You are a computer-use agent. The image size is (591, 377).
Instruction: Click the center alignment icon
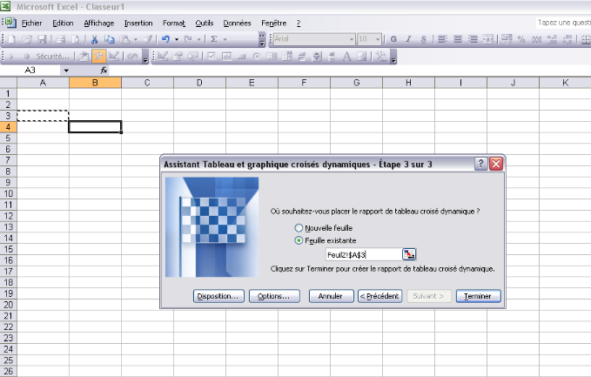click(x=458, y=39)
